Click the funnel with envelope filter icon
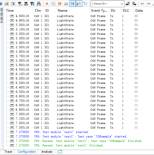Image resolution: width=154 pixels, height=155 pixels. [20, 4]
